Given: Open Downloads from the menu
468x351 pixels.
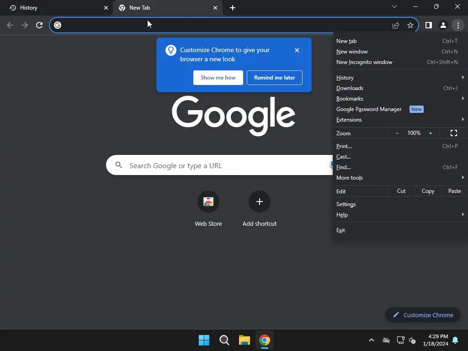Looking at the screenshot, I should pos(400,88).
